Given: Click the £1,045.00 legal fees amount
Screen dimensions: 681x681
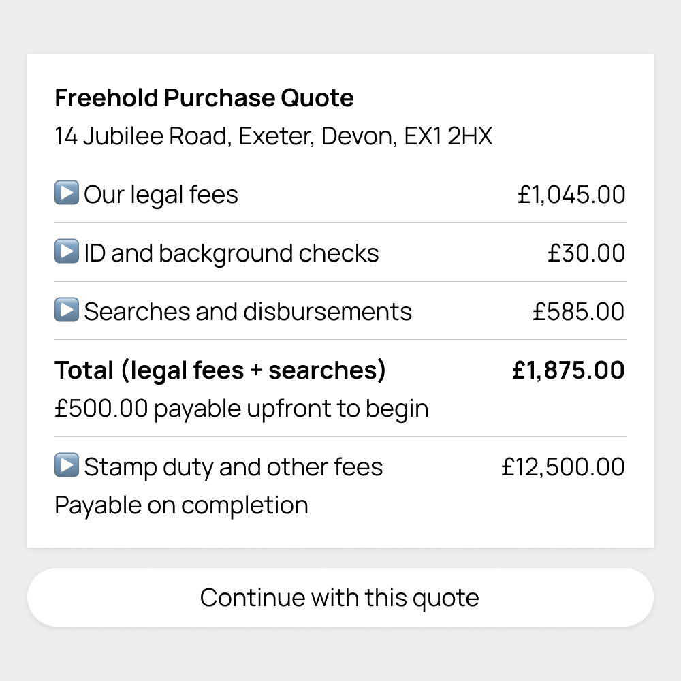Looking at the screenshot, I should point(571,195).
